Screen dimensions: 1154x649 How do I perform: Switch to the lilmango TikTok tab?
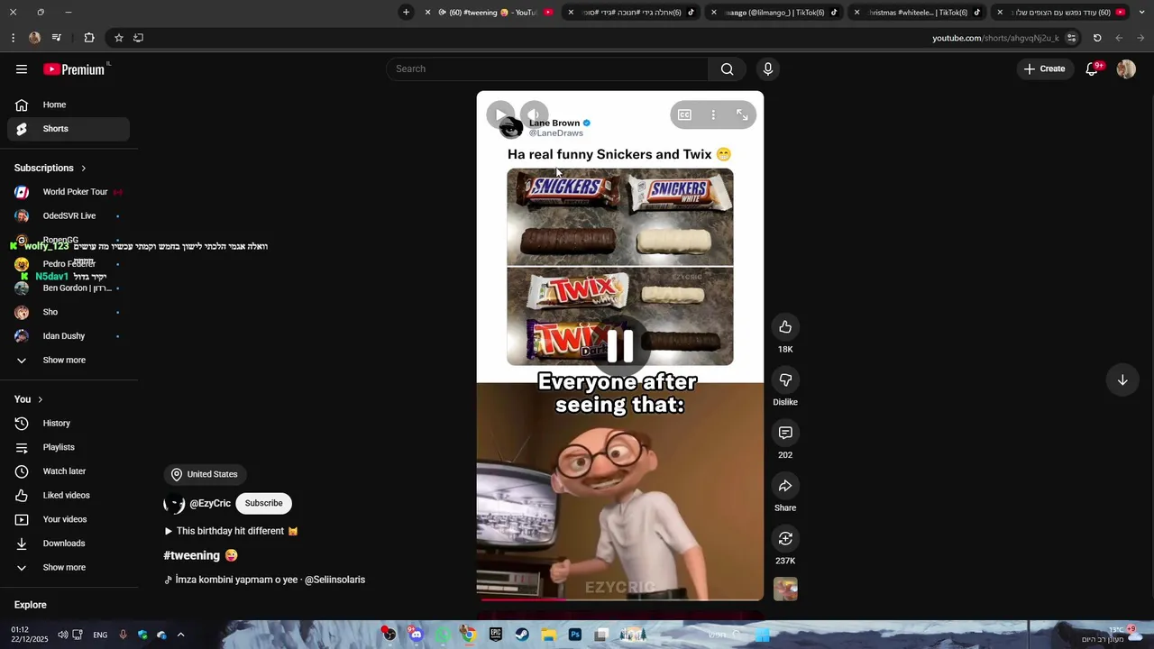pyautogui.click(x=775, y=13)
